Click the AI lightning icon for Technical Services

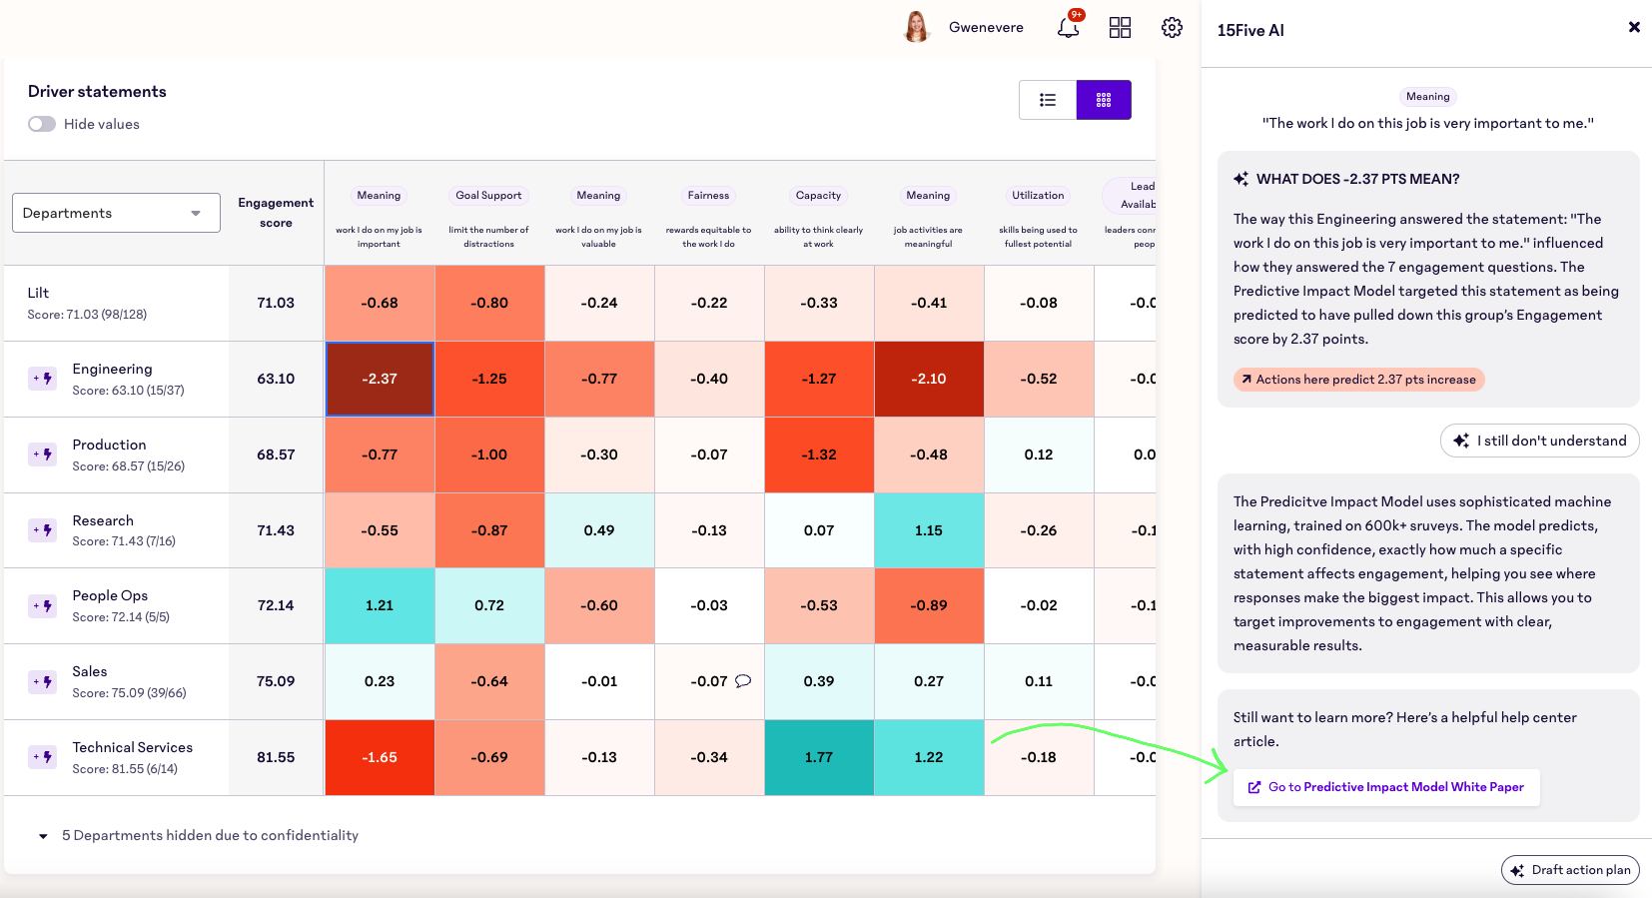[x=42, y=757]
